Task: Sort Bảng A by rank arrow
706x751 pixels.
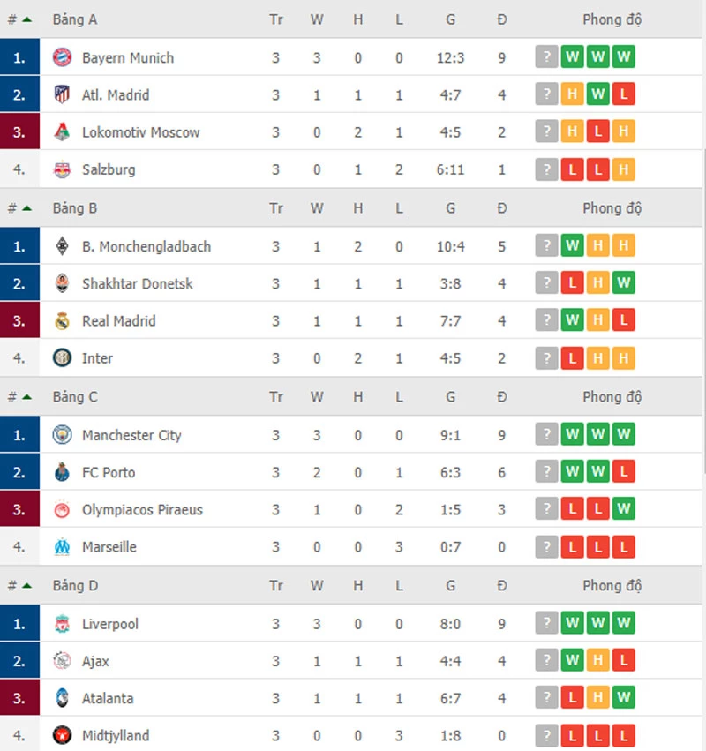Action: click(x=26, y=19)
